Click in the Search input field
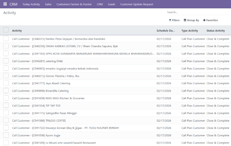231x146 pixels. pos(198,12)
